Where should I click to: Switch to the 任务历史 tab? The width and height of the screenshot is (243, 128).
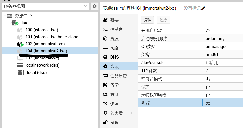coord(119,76)
